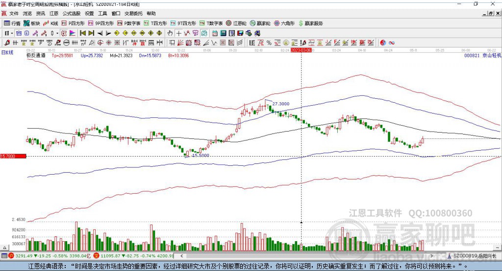Open the 交易委托 menu
Viewport: 502px width, 271px height.
[x=133, y=13]
